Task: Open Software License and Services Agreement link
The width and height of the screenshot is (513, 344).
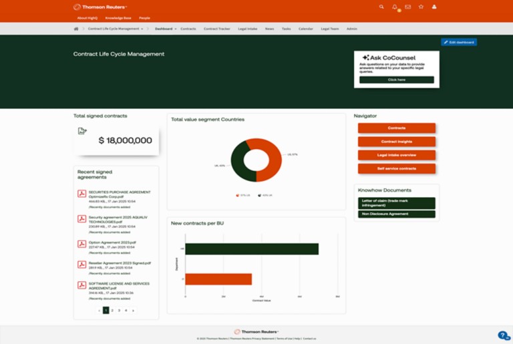Action: pos(119,286)
